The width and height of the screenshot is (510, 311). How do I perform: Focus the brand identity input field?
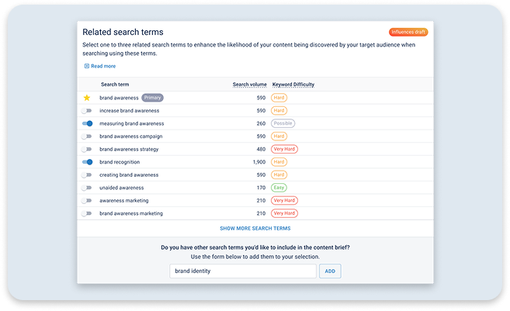point(243,271)
